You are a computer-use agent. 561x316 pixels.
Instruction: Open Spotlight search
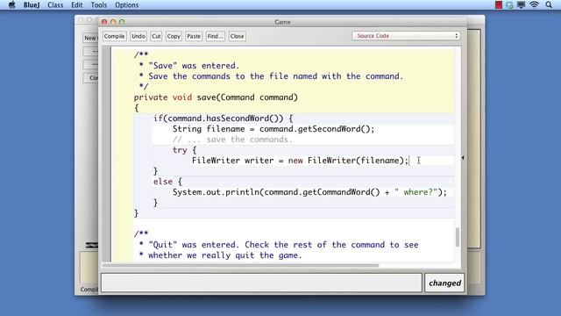click(x=549, y=5)
